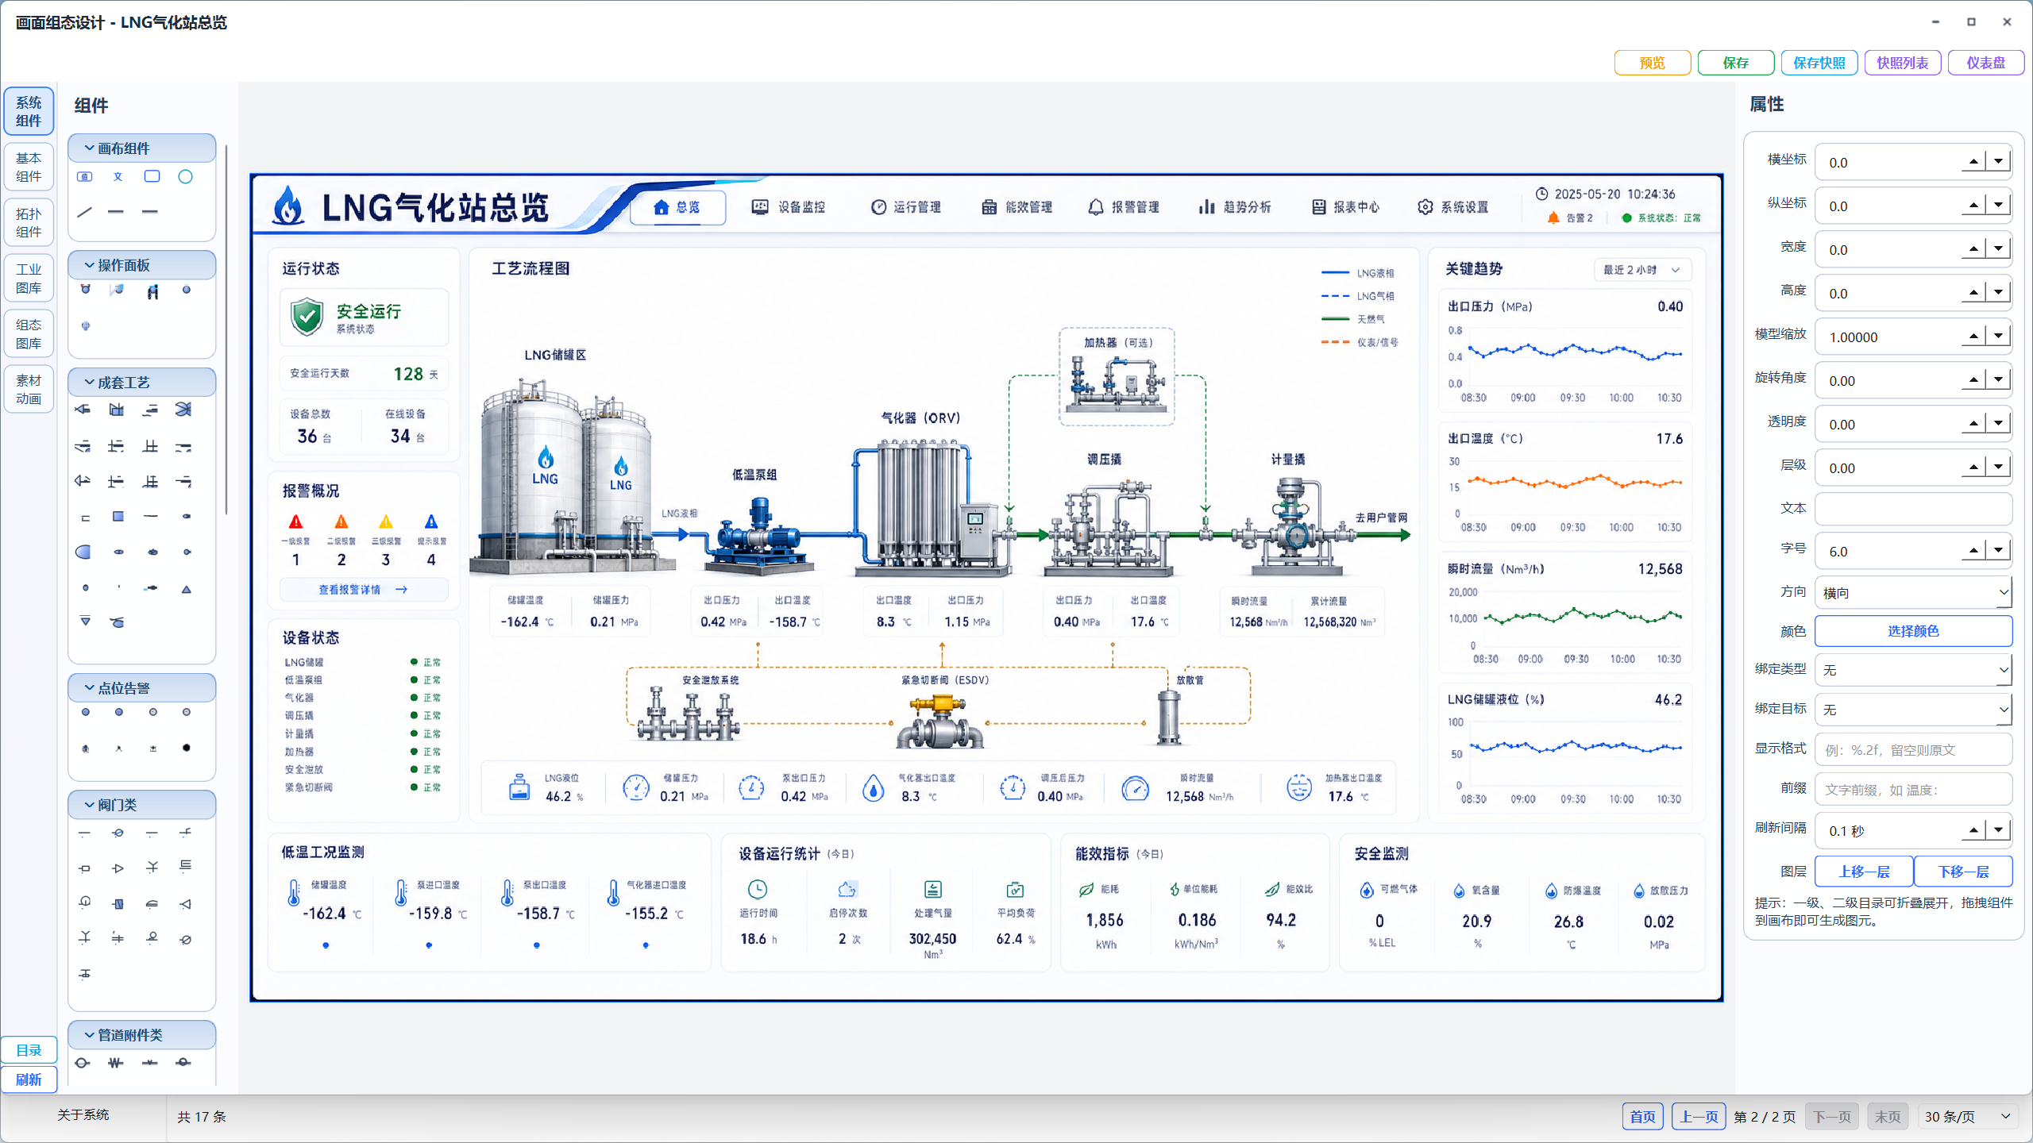Viewport: 2033px width, 1143px height.
Task: Click the 系统设置 gear icon
Action: coord(1425,207)
